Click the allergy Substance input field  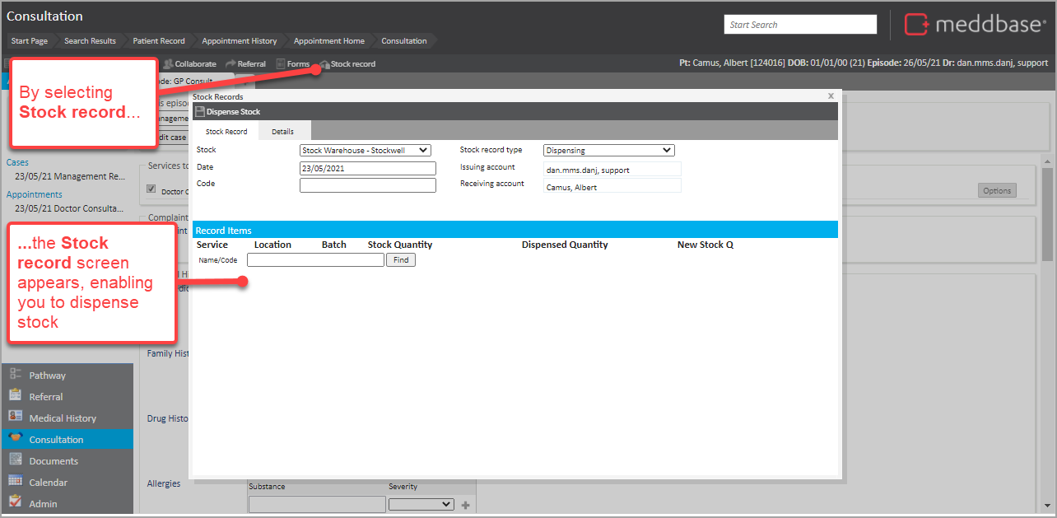click(317, 504)
